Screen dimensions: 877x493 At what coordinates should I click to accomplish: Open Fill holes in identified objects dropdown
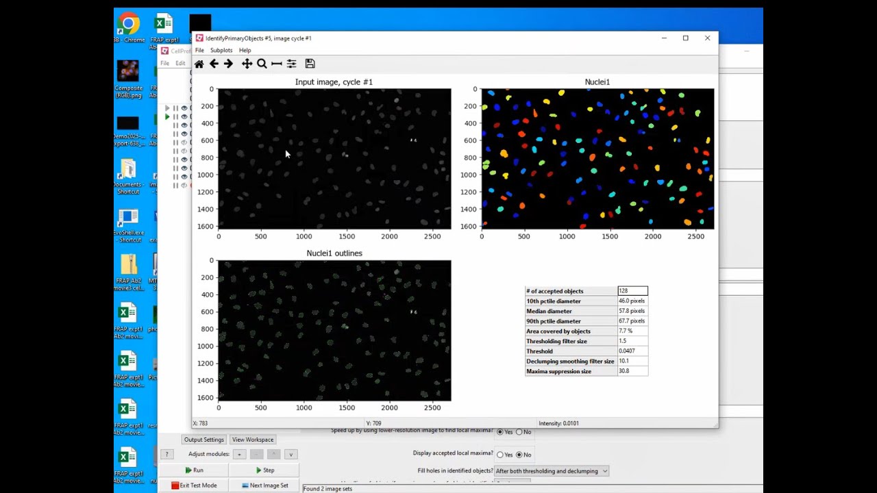pos(552,471)
